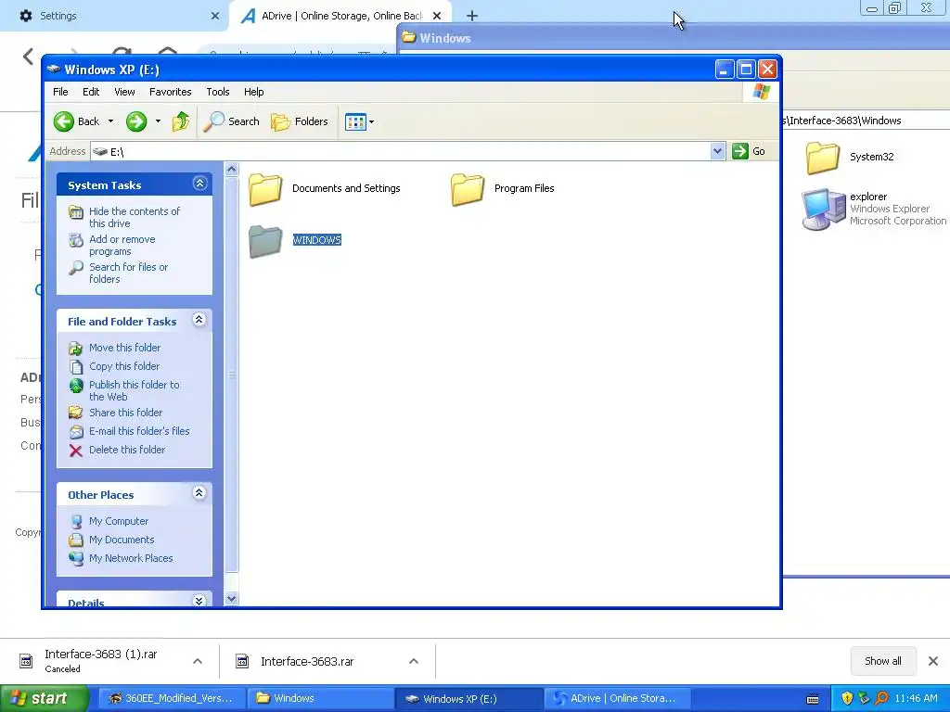Click Show all downloads button
Image resolution: width=950 pixels, height=712 pixels.
[883, 661]
